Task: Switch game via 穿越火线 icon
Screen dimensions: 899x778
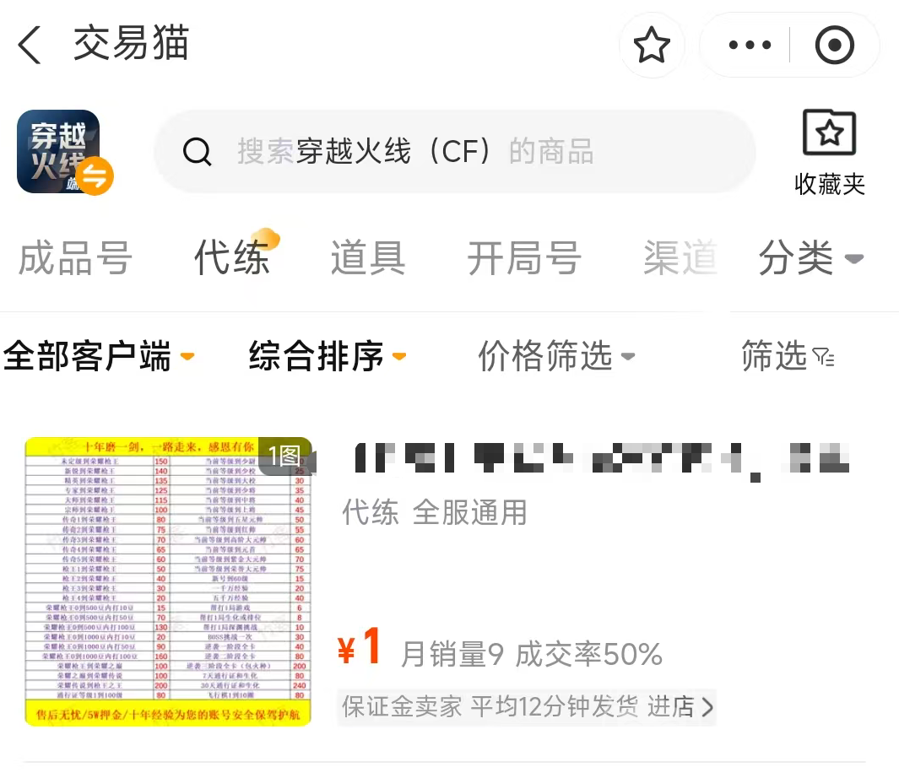Action: [65, 152]
